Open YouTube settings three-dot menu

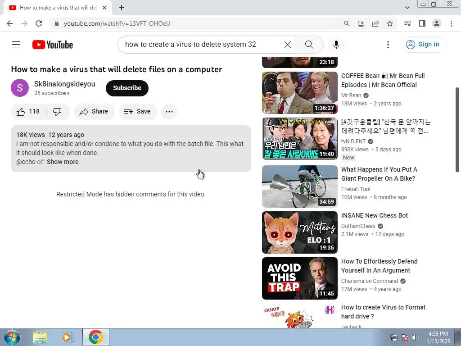pyautogui.click(x=388, y=45)
